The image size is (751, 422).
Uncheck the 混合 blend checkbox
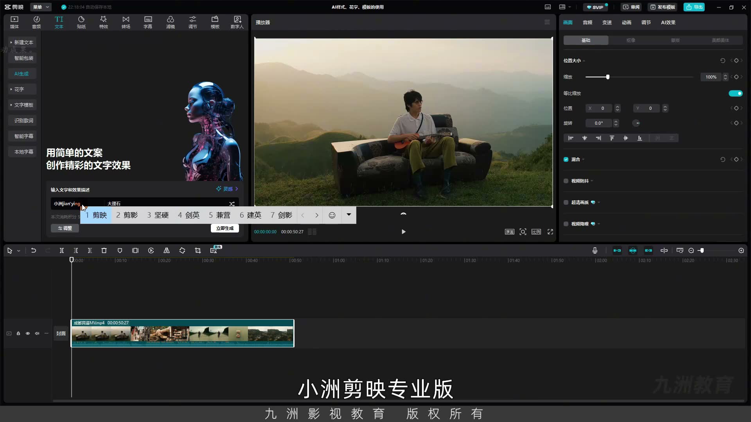click(x=566, y=159)
